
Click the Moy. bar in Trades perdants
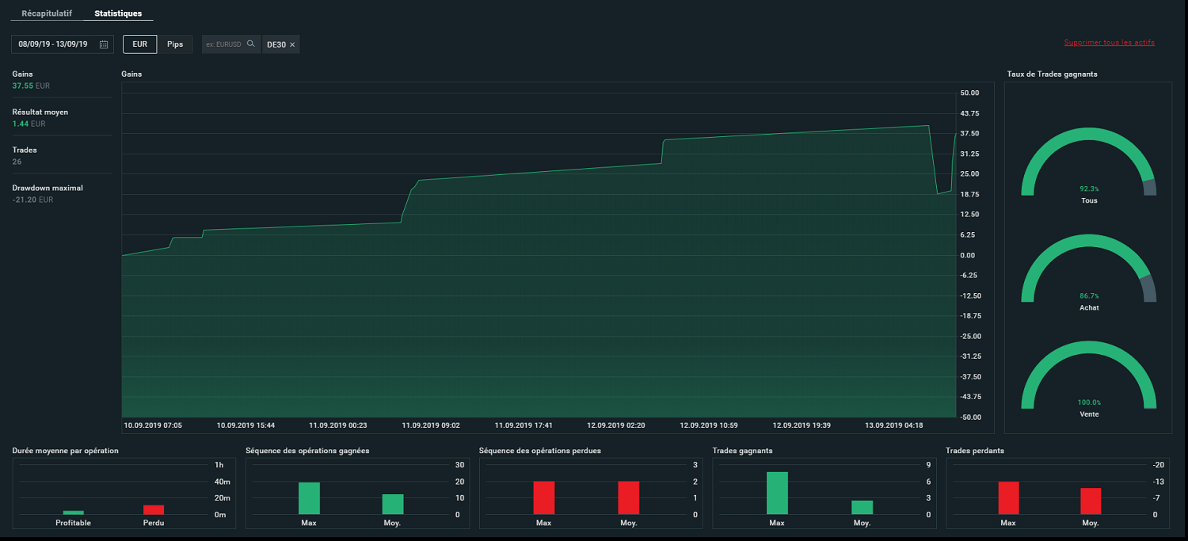click(1091, 501)
